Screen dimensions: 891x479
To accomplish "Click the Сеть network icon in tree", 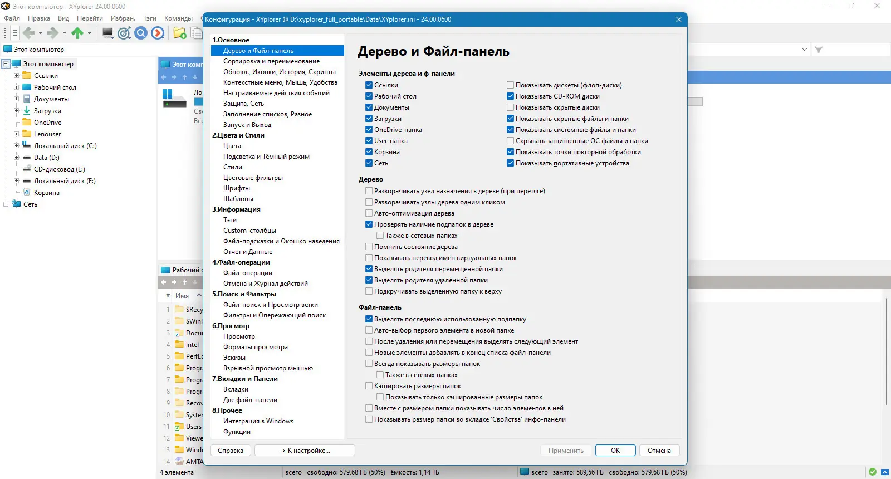I will [x=16, y=204].
